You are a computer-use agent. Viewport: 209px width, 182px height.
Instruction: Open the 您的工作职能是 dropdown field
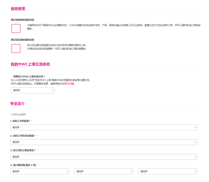(104, 127)
